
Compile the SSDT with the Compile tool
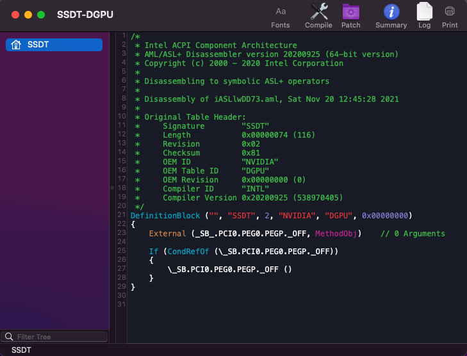[318, 15]
